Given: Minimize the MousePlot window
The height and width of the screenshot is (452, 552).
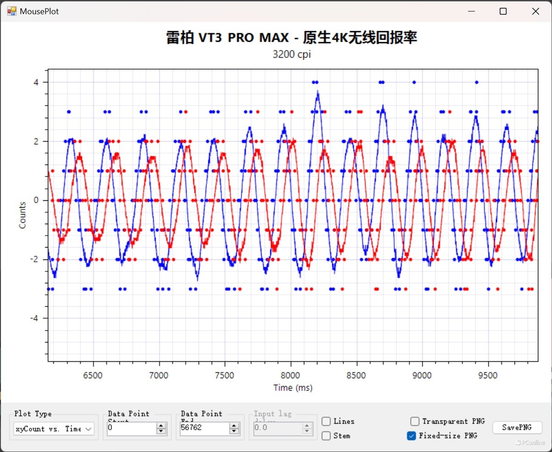Looking at the screenshot, I should click(471, 11).
